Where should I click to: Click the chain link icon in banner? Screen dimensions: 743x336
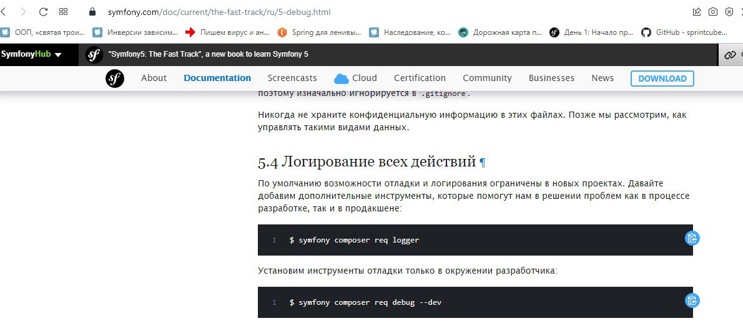point(731,55)
